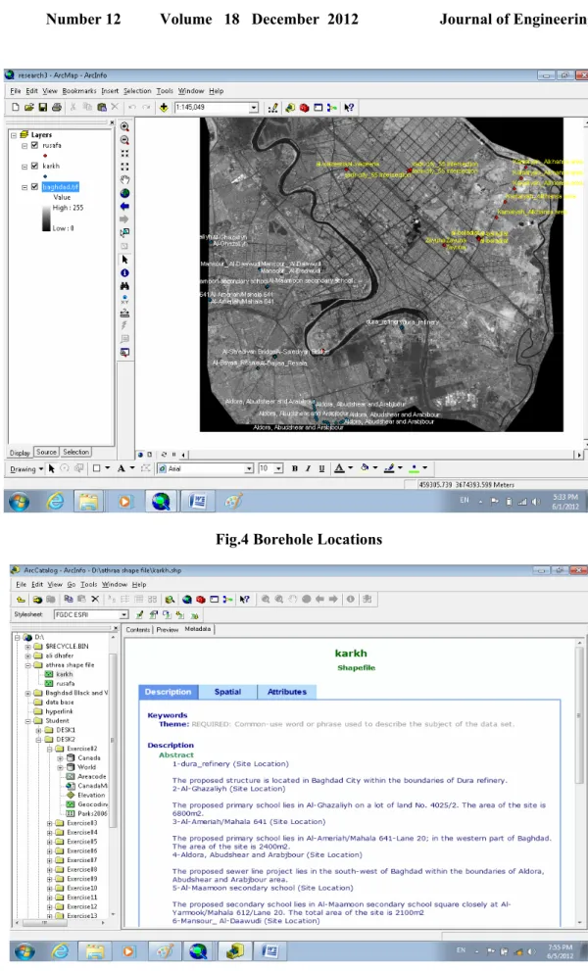Open ArcToolbox with the red toolbox icon in ArcMap
Screen dimensions: 588x971
(x=304, y=107)
